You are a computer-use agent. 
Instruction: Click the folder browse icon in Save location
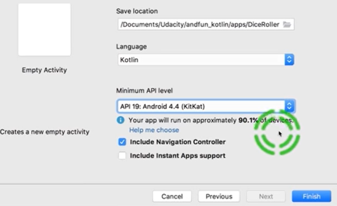coord(287,25)
